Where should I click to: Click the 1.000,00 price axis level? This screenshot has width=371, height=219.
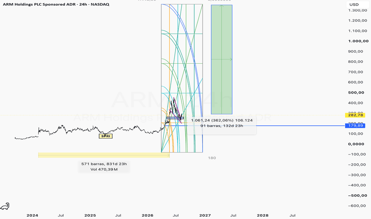358,41
